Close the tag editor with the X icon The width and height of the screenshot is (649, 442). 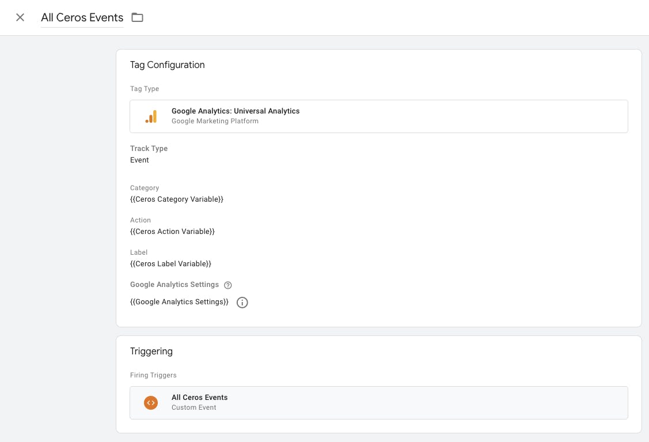tap(20, 17)
